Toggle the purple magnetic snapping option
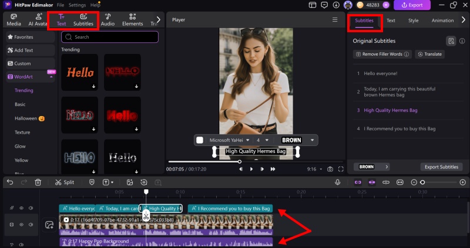 [x=372, y=182]
